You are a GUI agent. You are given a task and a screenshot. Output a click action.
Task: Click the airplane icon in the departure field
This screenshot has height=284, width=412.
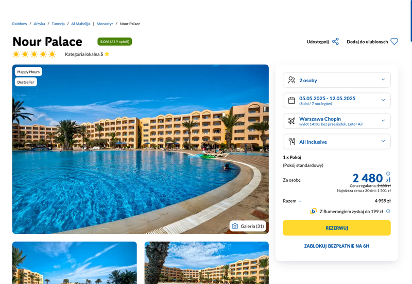[291, 121]
